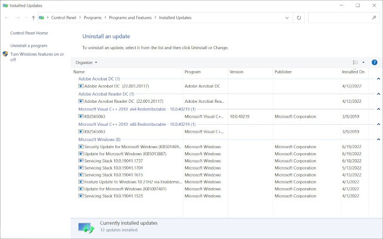This screenshot has width=383, height=239.
Task: Select Servicing Stack 10.0.19041.1525 entry
Action: (114, 196)
